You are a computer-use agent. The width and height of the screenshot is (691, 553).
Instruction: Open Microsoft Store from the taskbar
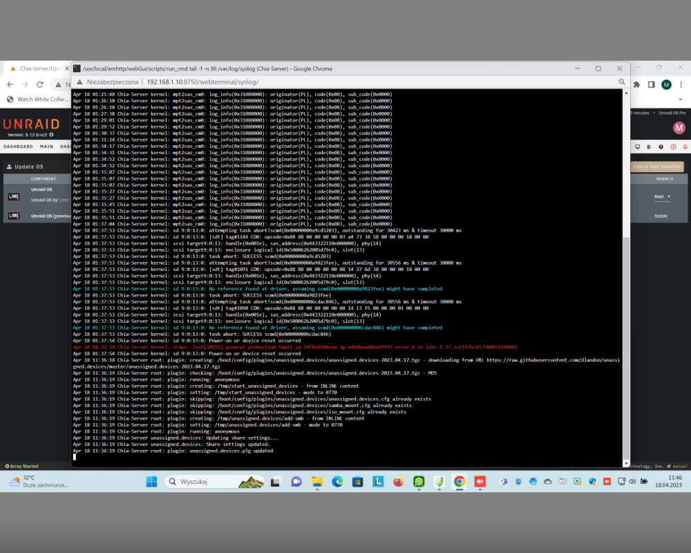357,482
